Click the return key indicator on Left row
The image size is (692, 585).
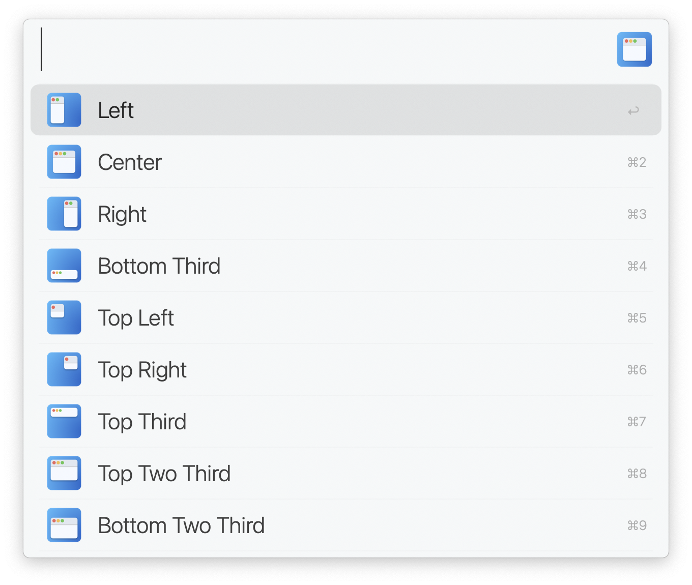click(633, 110)
